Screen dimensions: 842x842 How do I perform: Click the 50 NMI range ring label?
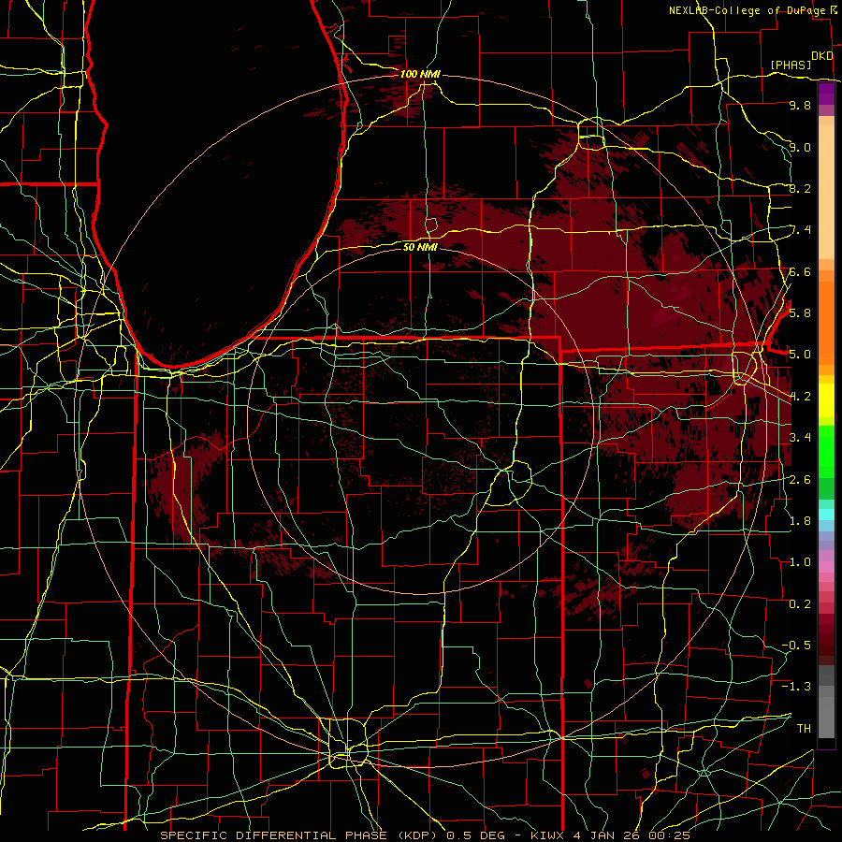420,247
